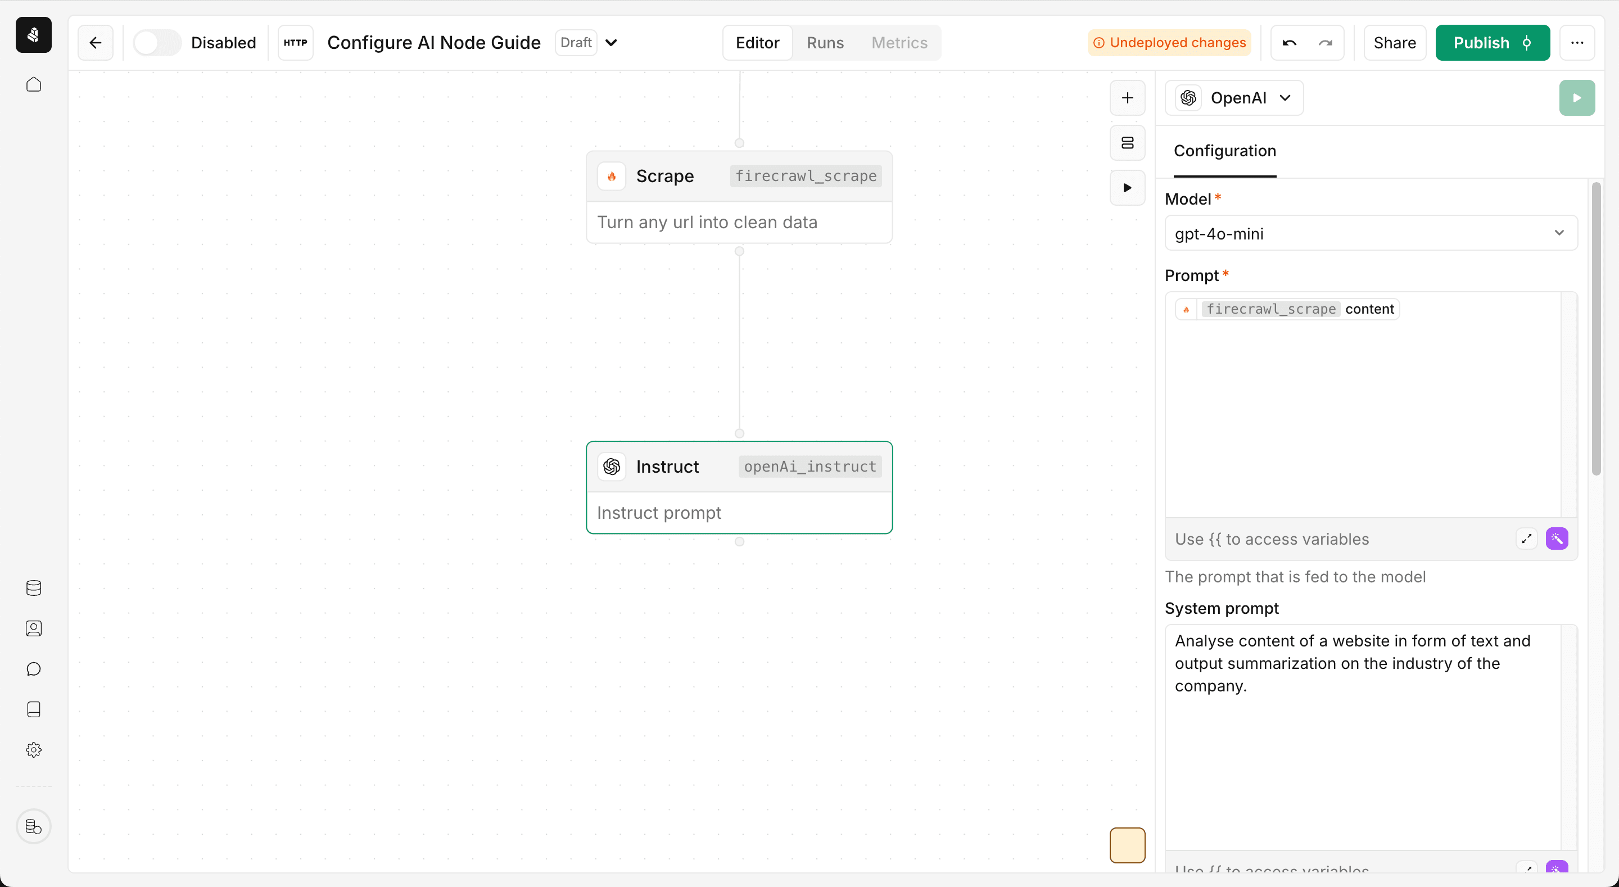Click 'Turn any url into clean data' text

tap(707, 222)
